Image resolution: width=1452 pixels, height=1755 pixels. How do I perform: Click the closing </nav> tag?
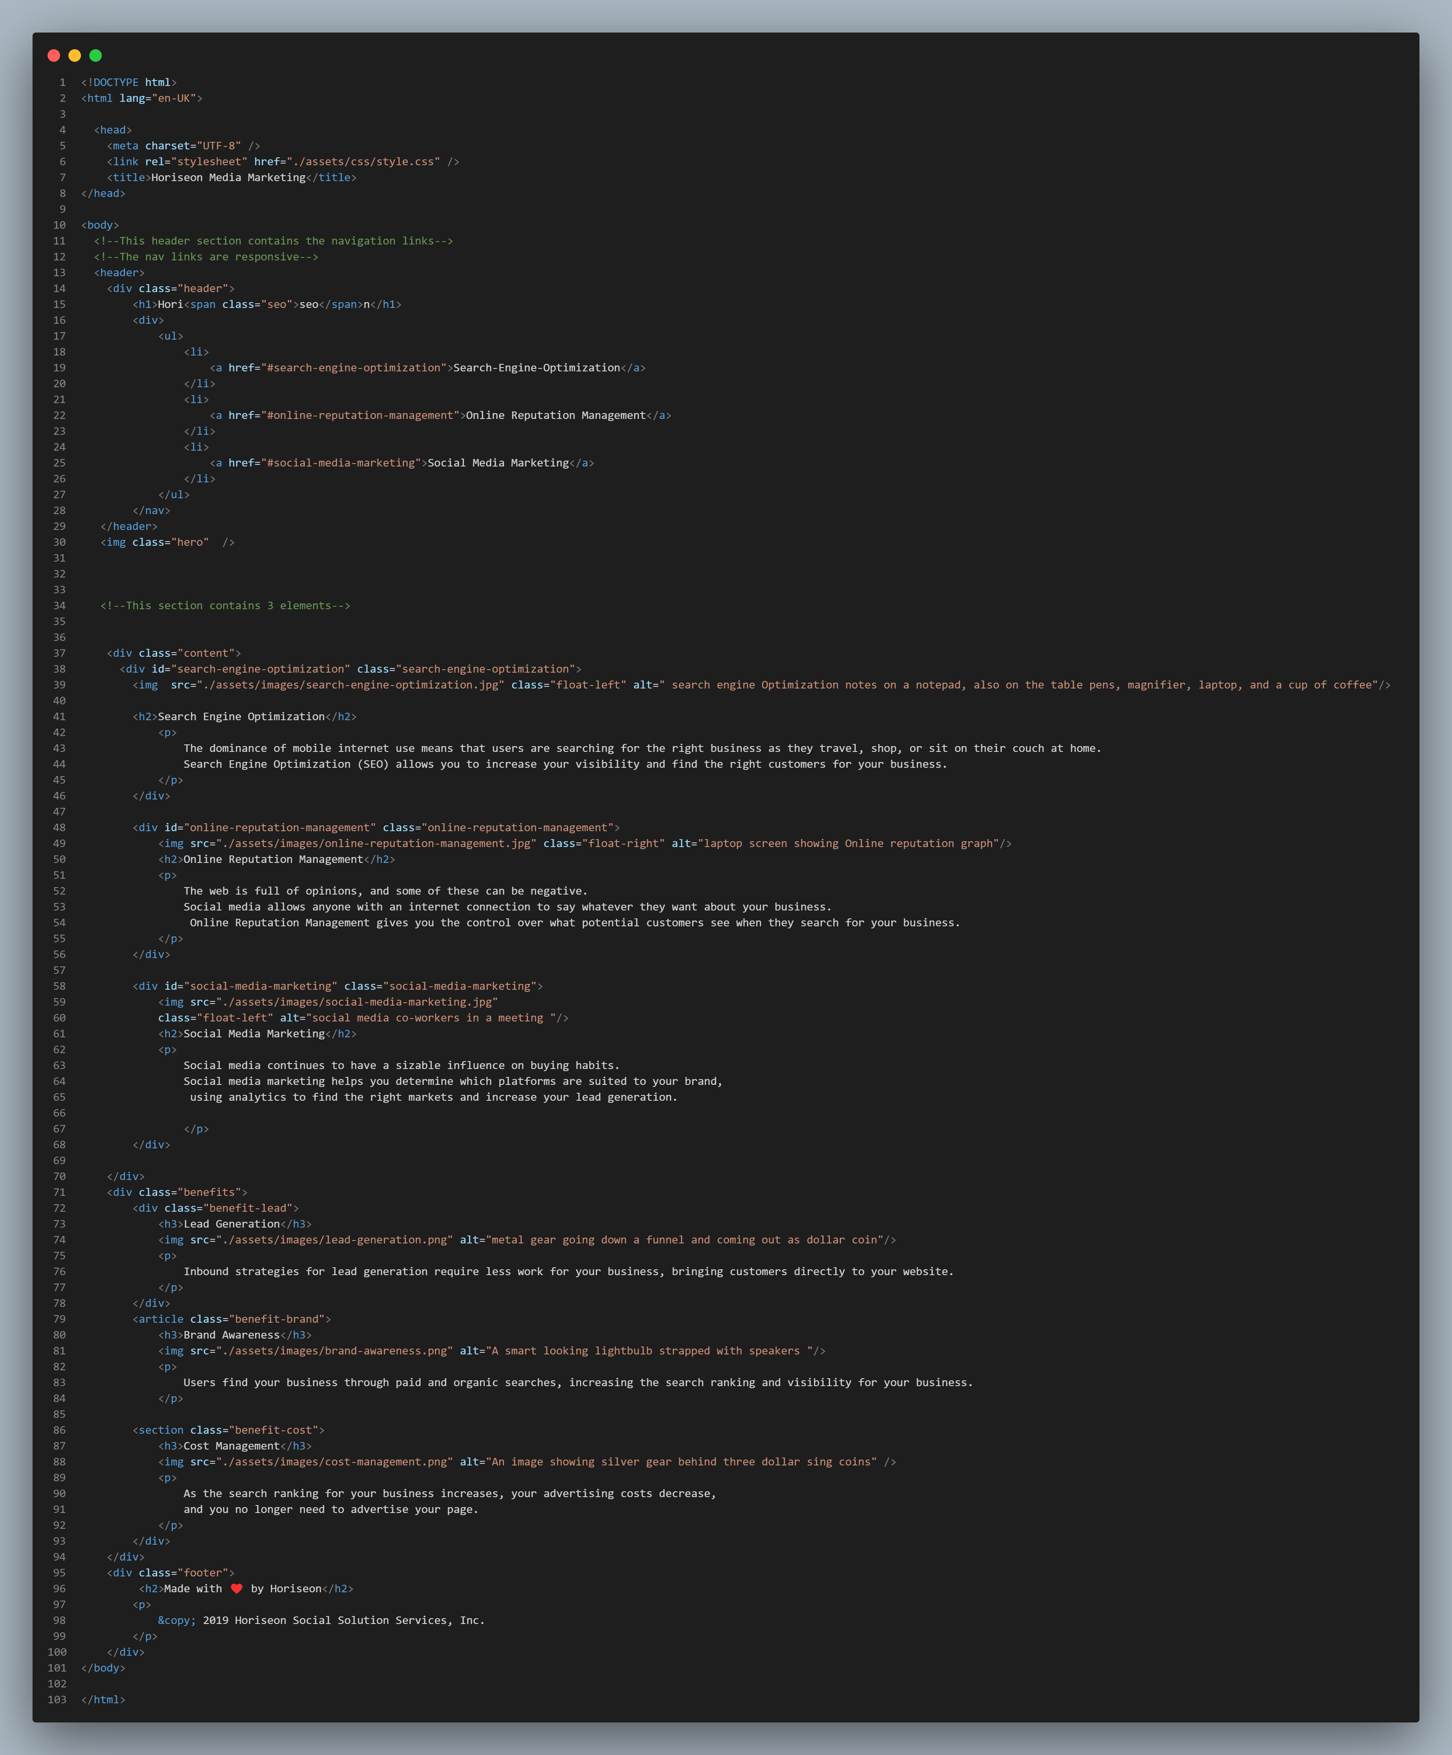tap(151, 511)
